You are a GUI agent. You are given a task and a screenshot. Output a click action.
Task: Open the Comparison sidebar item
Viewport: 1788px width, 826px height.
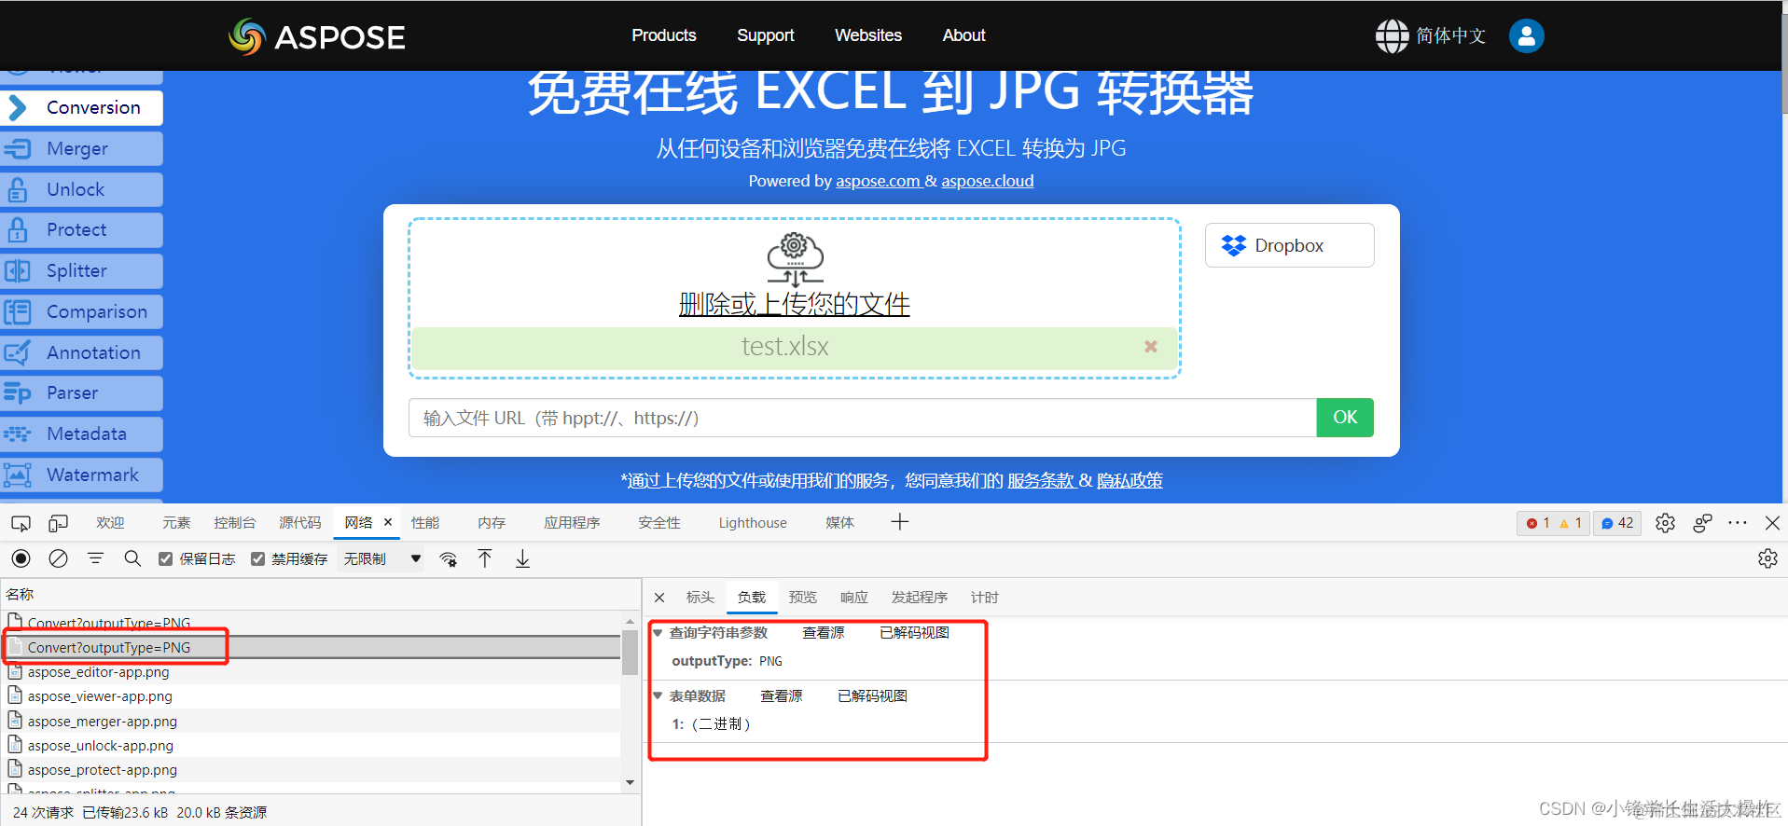82,311
